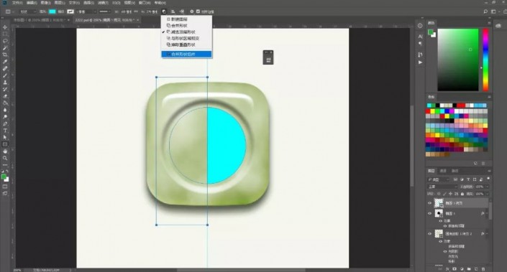Click the add layer mask icon
The height and width of the screenshot is (272, 507).
point(455,269)
